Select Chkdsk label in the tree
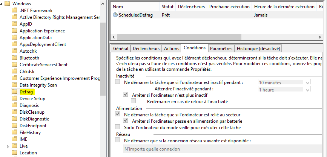This screenshot has width=327, height=157. pyautogui.click(x=27, y=72)
